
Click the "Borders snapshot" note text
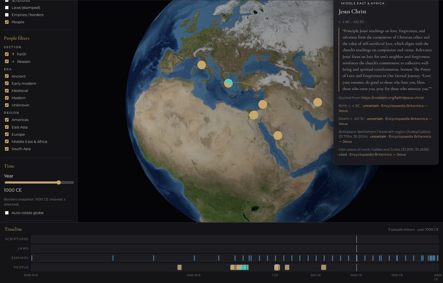34,202
